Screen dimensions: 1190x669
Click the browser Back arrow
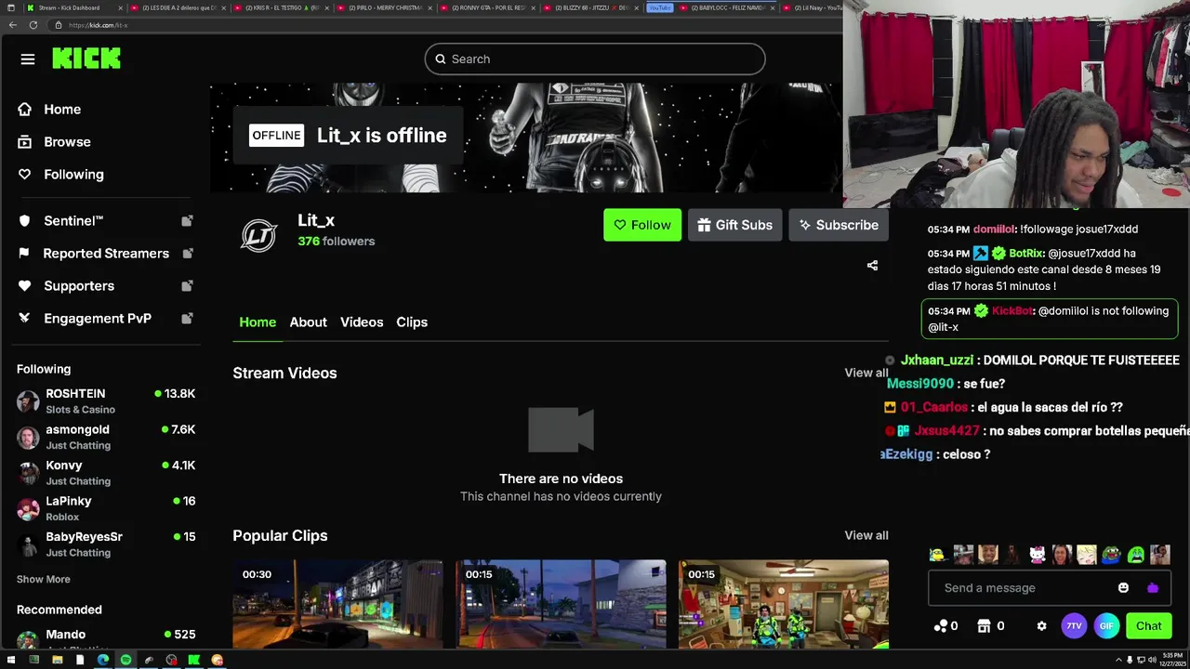[12, 25]
